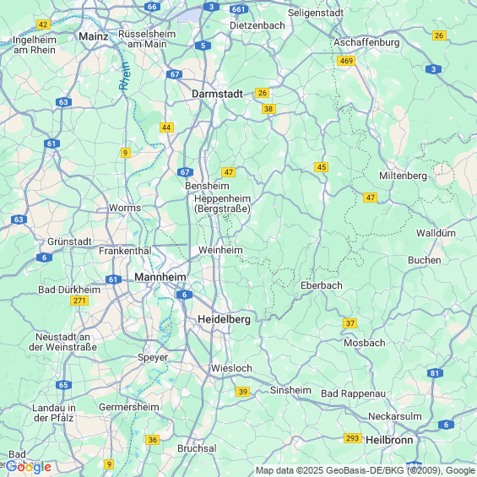The image size is (477, 477).
Task: Click the B469 road shield near Aschaffenburg
Action: [x=346, y=61]
